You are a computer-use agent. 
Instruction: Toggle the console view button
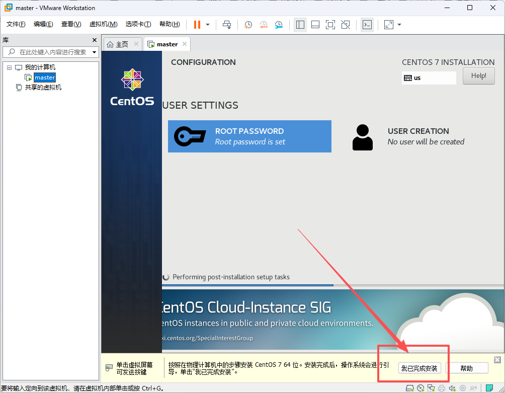[x=367, y=25]
